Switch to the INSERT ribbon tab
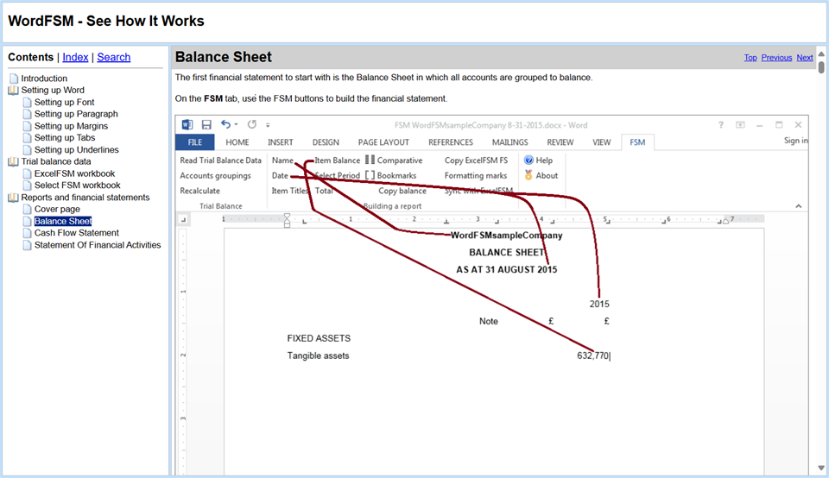This screenshot has width=829, height=478. [x=280, y=142]
